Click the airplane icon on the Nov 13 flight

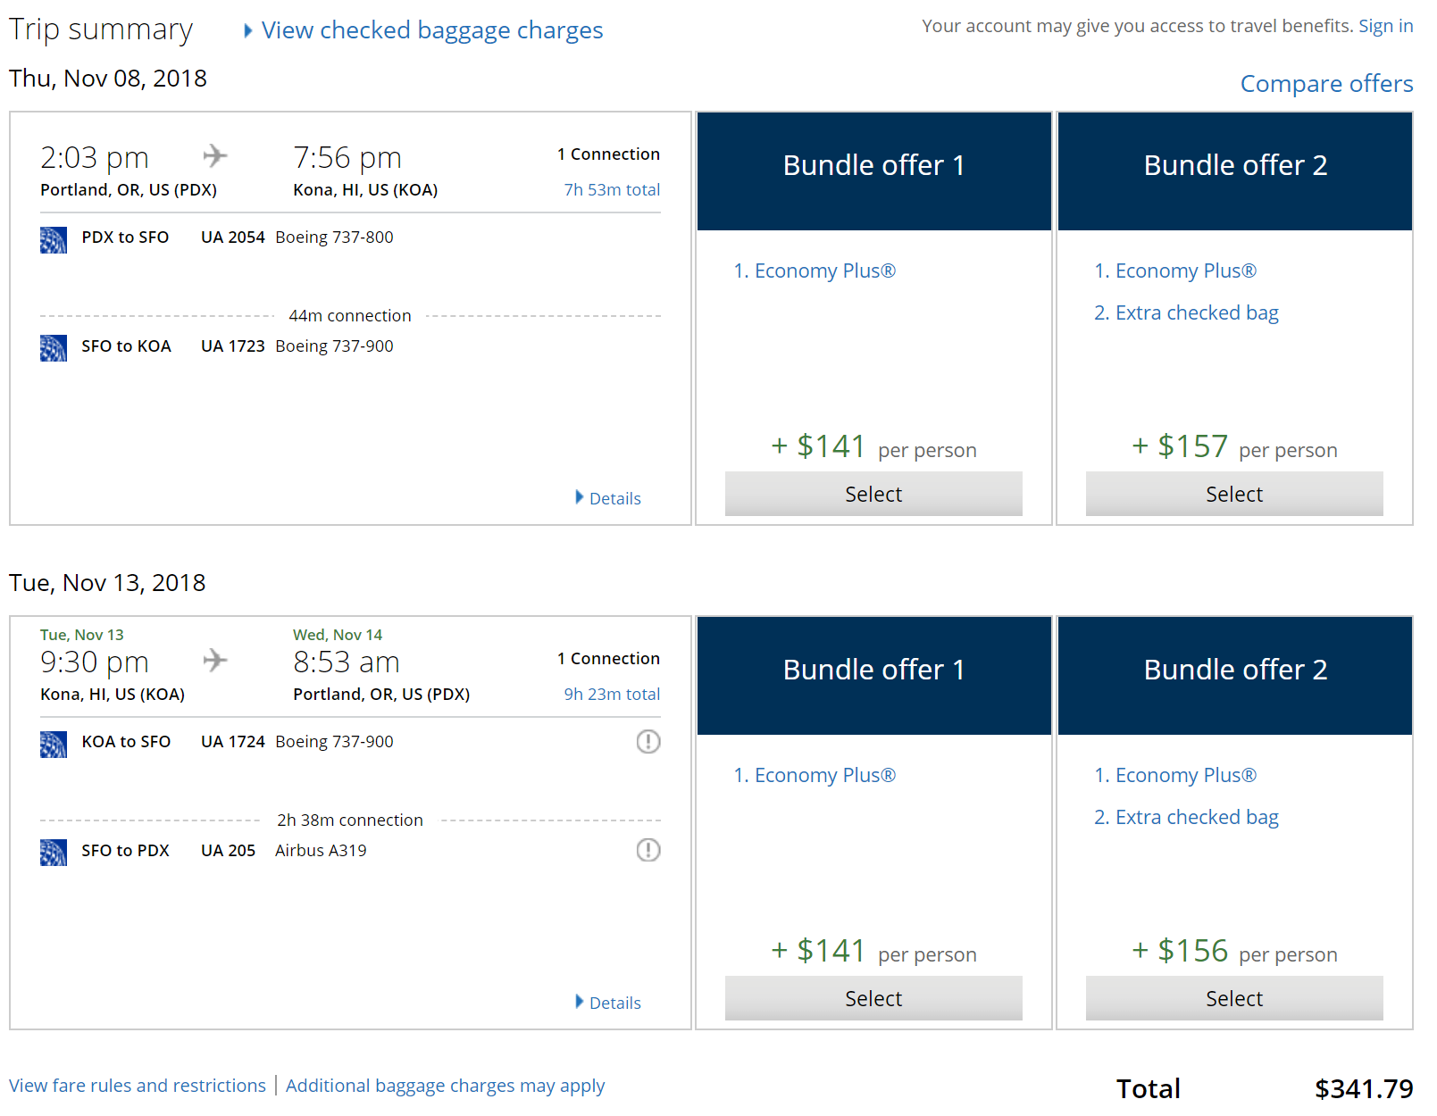(215, 661)
